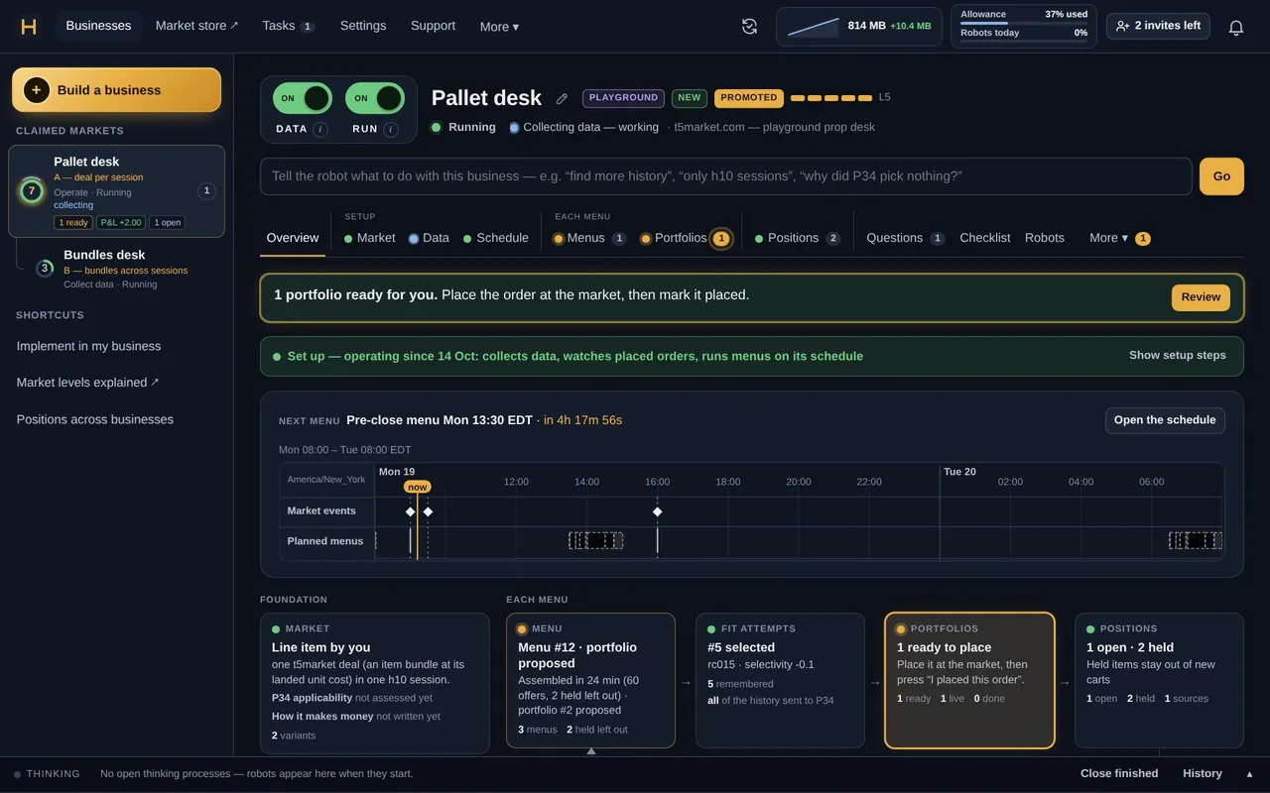Go to the Tasks page
1270x793 pixels.
(288, 26)
